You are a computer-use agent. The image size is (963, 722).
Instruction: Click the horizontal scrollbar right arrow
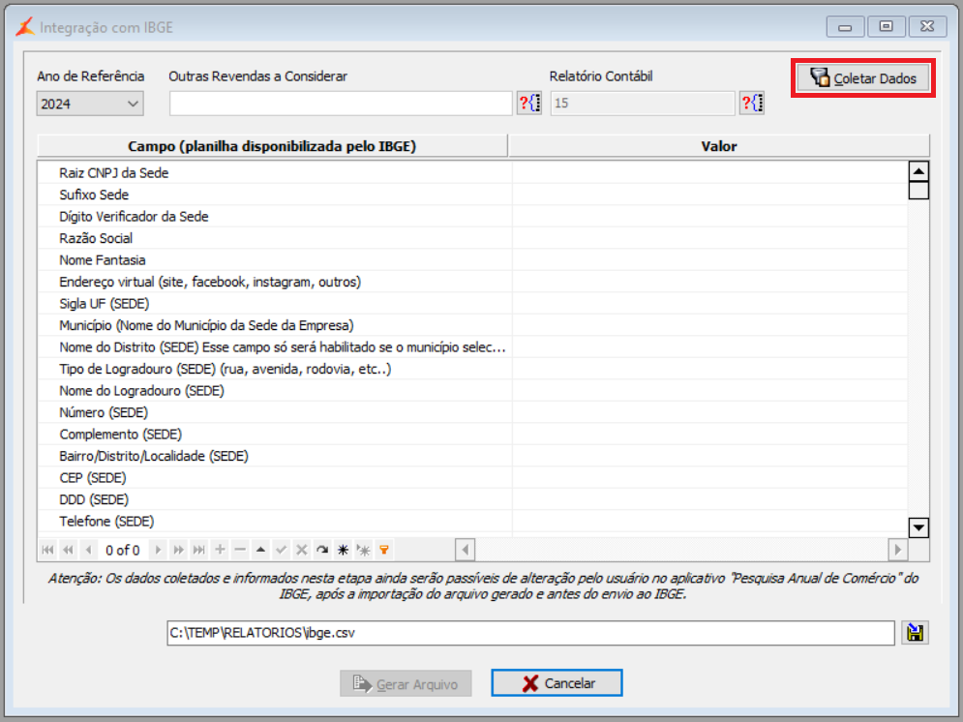coord(898,550)
